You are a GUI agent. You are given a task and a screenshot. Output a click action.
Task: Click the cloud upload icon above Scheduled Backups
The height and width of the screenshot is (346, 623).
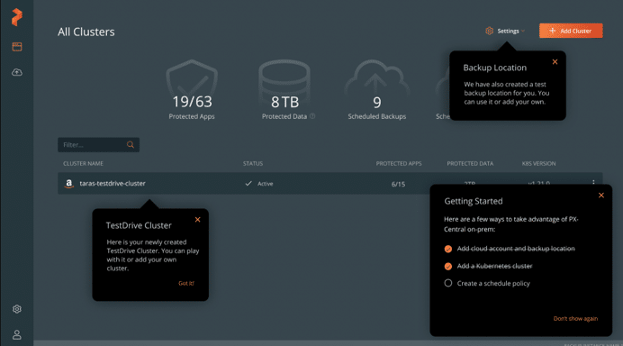[376, 78]
